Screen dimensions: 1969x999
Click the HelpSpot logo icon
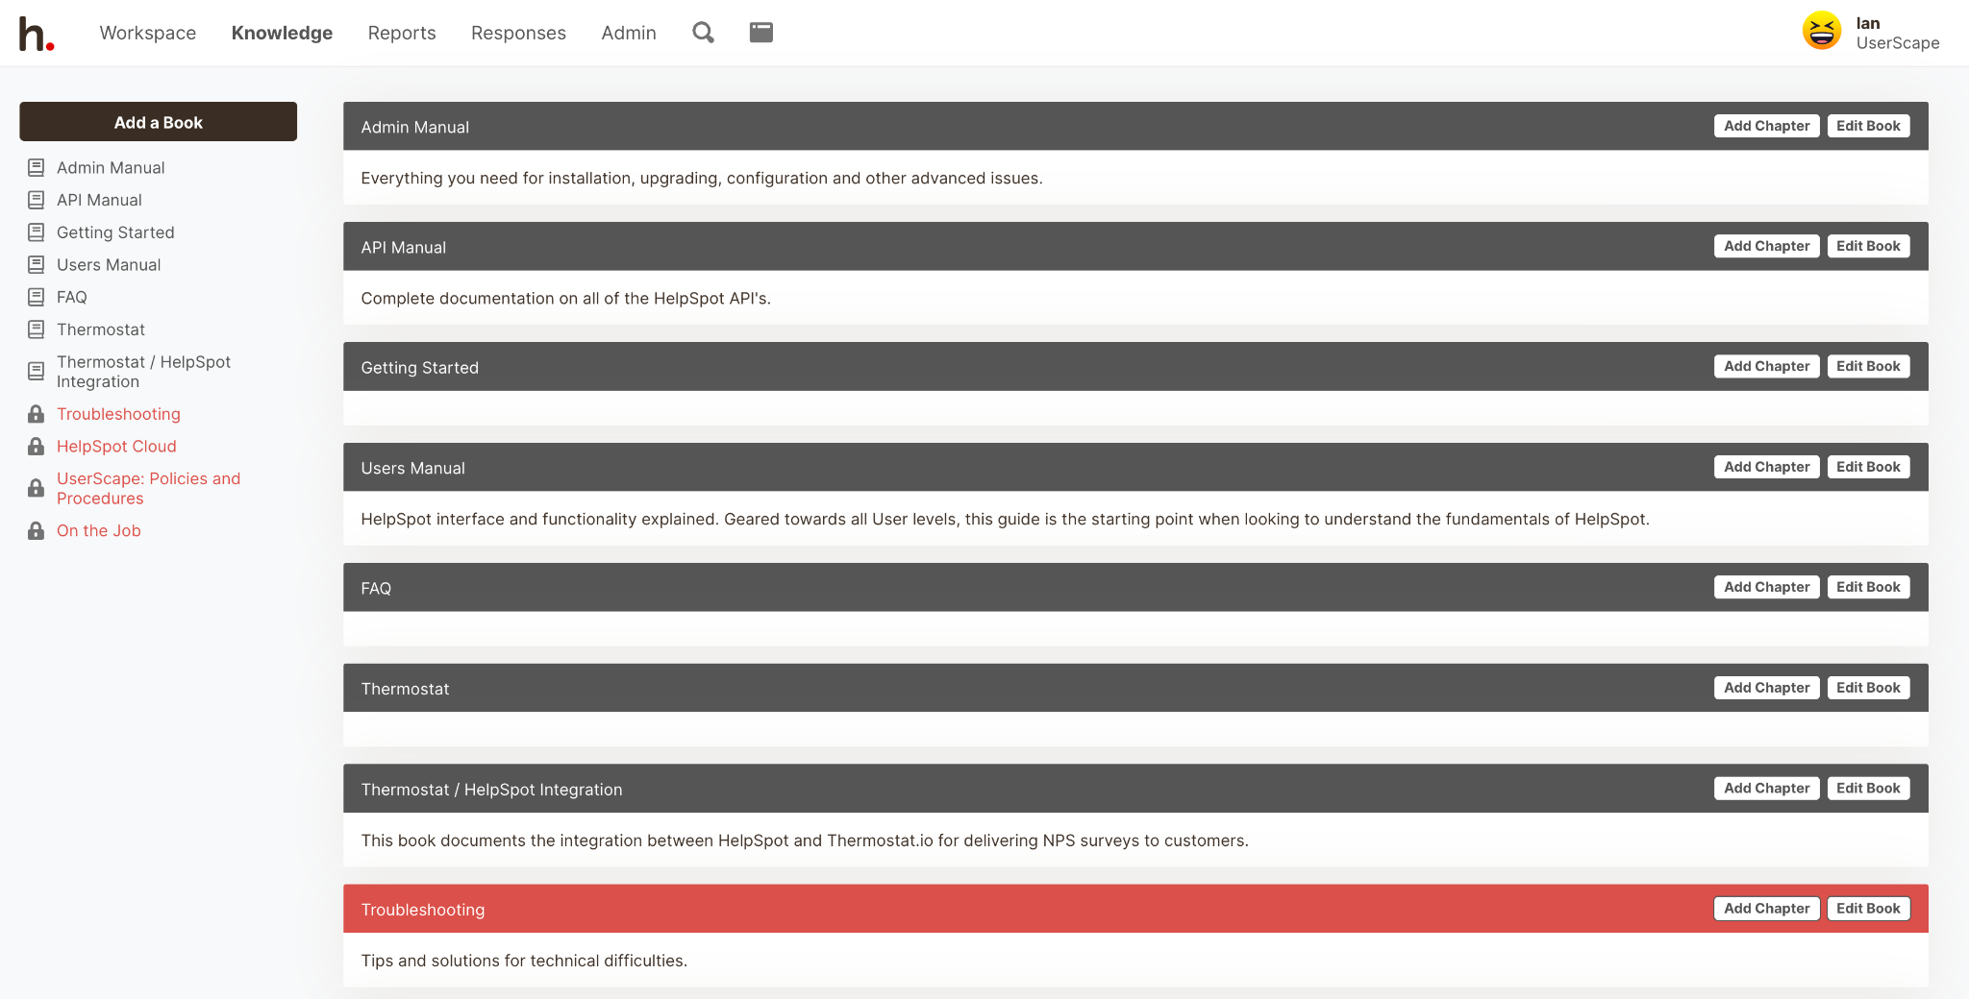37,34
